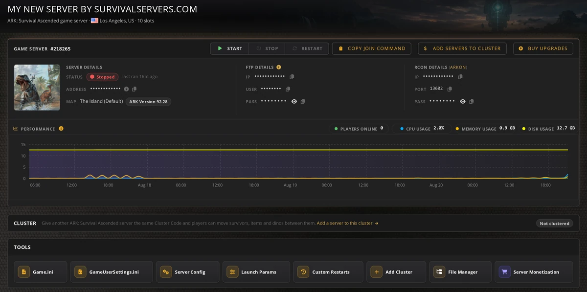Click the Stopped status badge
This screenshot has height=292, width=587.
pos(102,77)
